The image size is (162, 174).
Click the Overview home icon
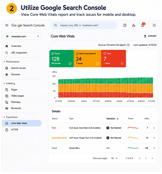pos(7,46)
